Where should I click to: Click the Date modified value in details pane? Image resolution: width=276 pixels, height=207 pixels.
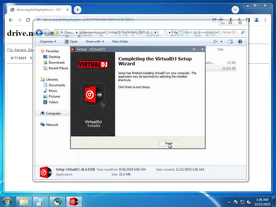[x=132, y=170]
